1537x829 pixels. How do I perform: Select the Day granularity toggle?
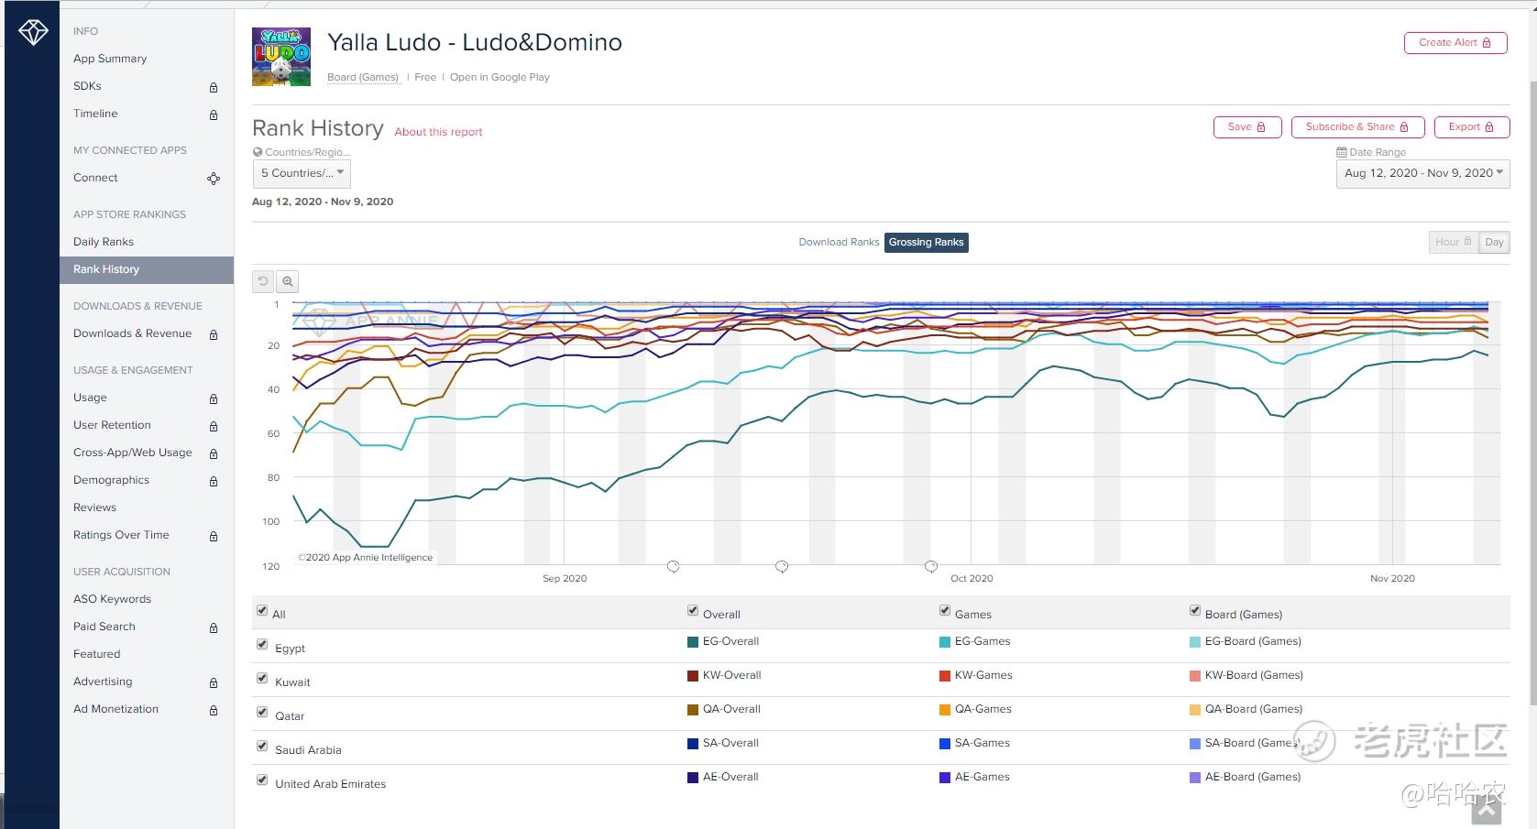pyautogui.click(x=1494, y=243)
